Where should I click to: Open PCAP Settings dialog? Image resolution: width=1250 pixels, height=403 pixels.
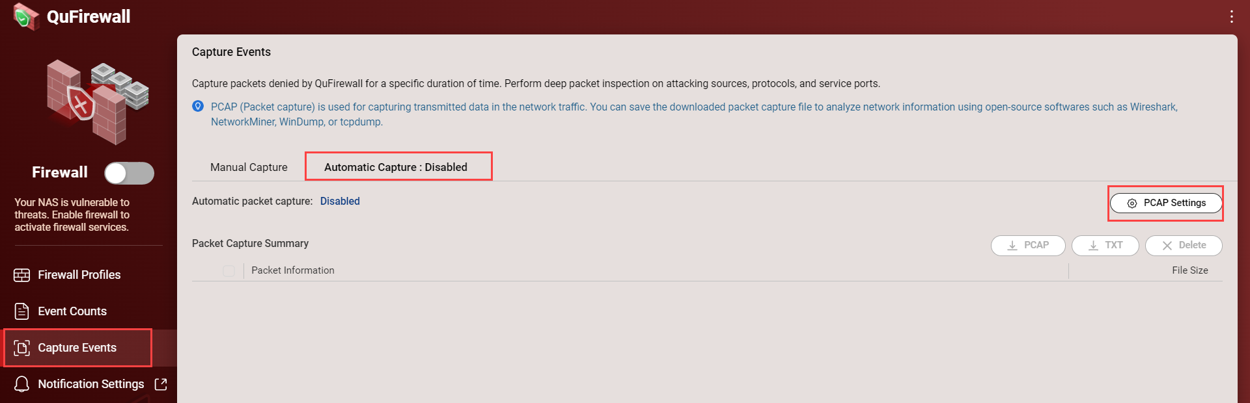1165,203
